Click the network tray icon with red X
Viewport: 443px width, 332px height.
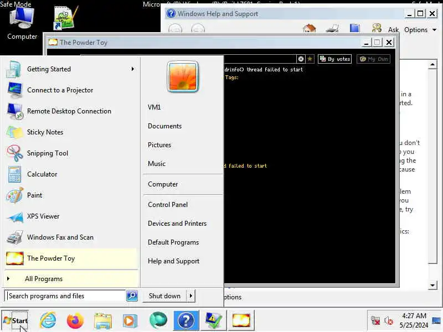375,321
